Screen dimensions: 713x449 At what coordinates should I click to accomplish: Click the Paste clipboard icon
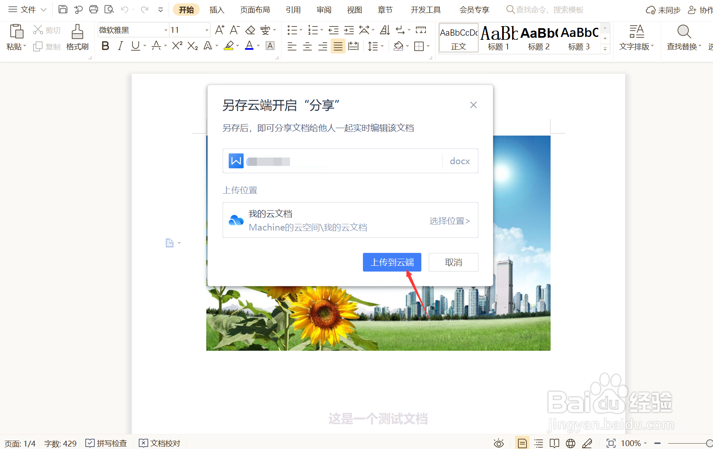[x=17, y=31]
